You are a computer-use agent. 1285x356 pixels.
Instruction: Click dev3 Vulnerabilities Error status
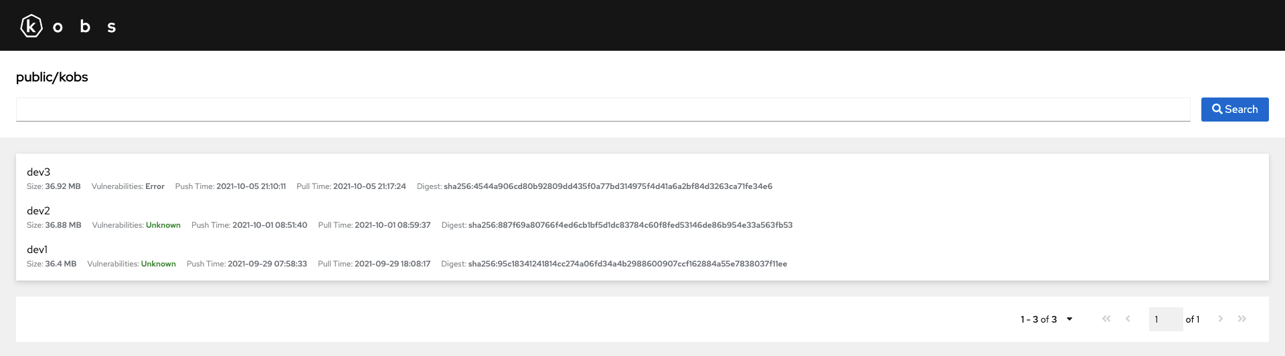coord(155,186)
